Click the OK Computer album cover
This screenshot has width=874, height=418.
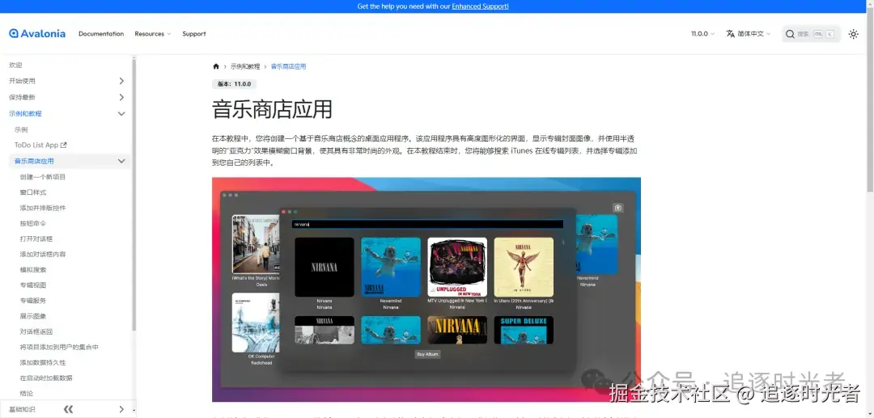[x=255, y=323]
